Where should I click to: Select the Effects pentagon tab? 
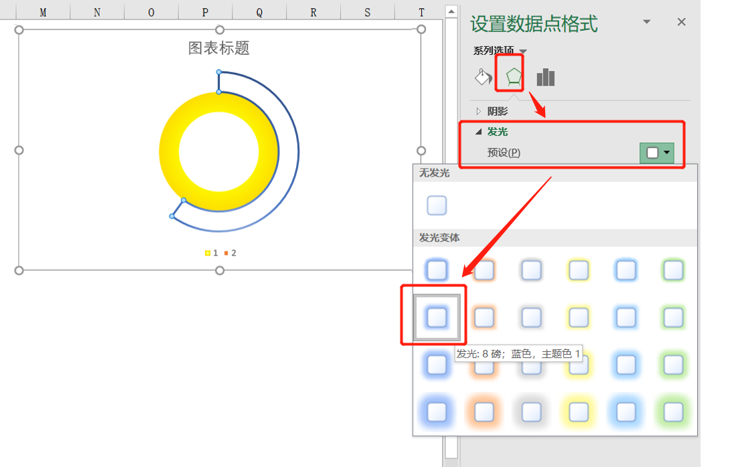coord(513,77)
